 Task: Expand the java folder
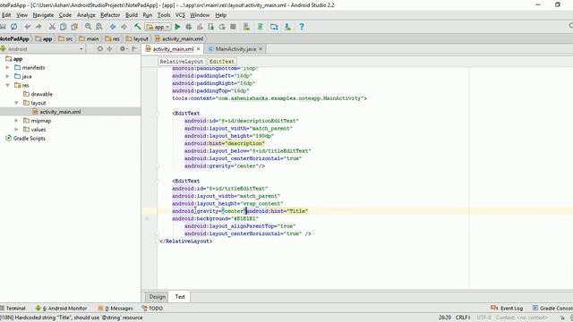tap(8, 76)
